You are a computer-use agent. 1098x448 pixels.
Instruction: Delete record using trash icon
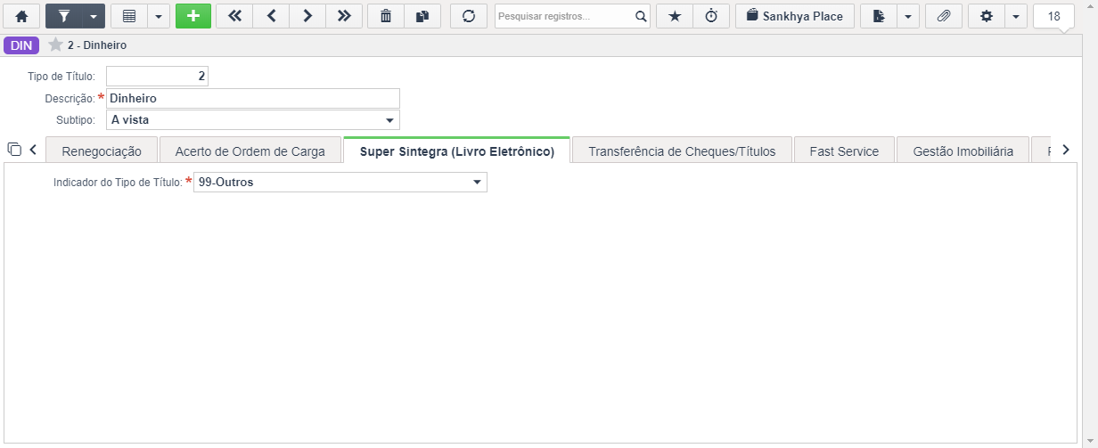(385, 16)
